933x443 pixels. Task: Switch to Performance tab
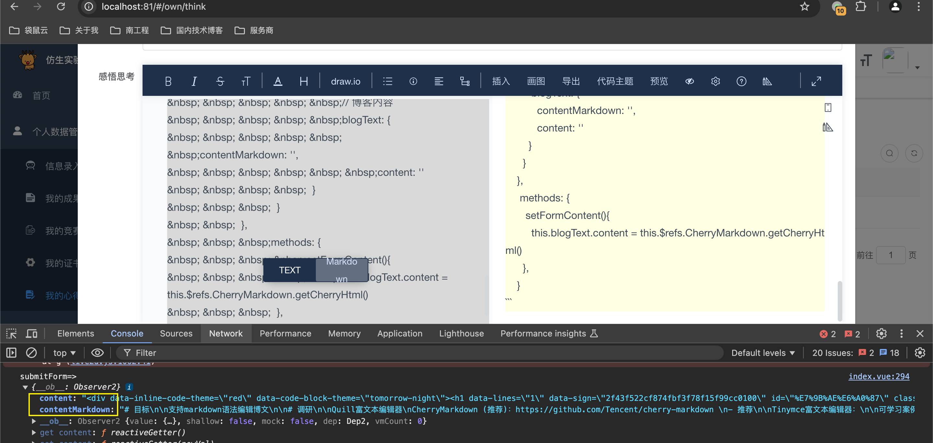[285, 333]
